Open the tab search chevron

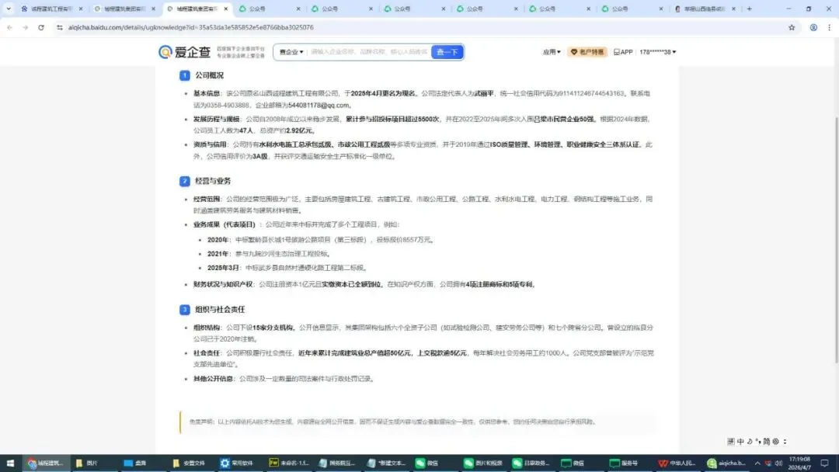(x=9, y=9)
